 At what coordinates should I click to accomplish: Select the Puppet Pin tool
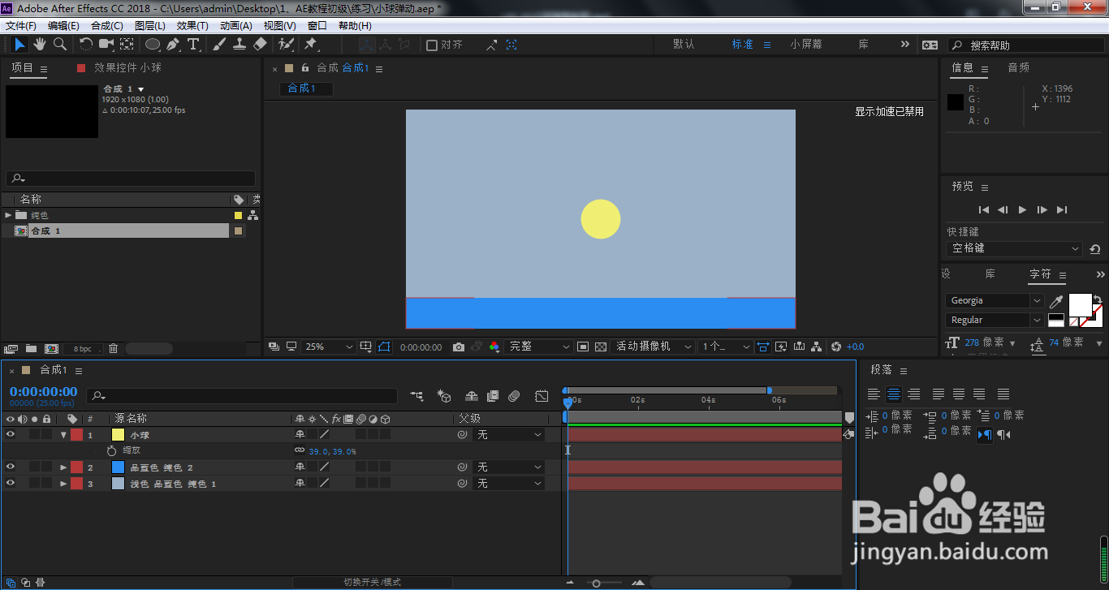click(311, 45)
